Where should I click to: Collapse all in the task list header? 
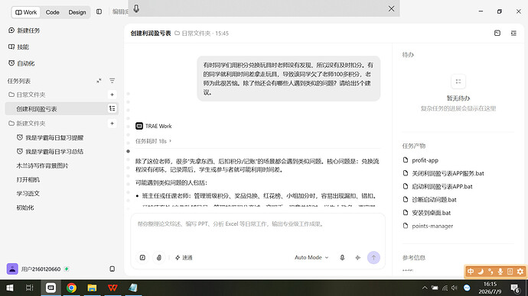pyautogui.click(x=99, y=81)
